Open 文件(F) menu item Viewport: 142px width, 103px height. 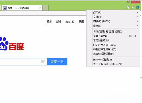pos(113,17)
